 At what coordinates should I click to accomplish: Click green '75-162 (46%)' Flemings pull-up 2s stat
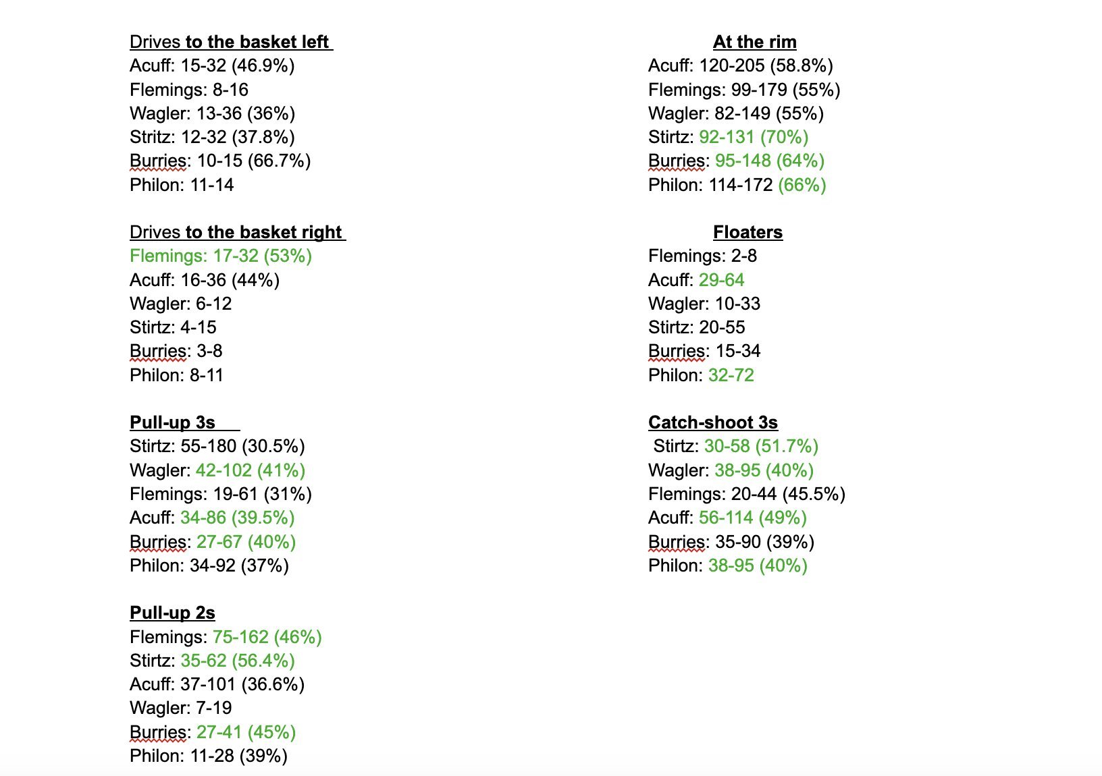[267, 637]
